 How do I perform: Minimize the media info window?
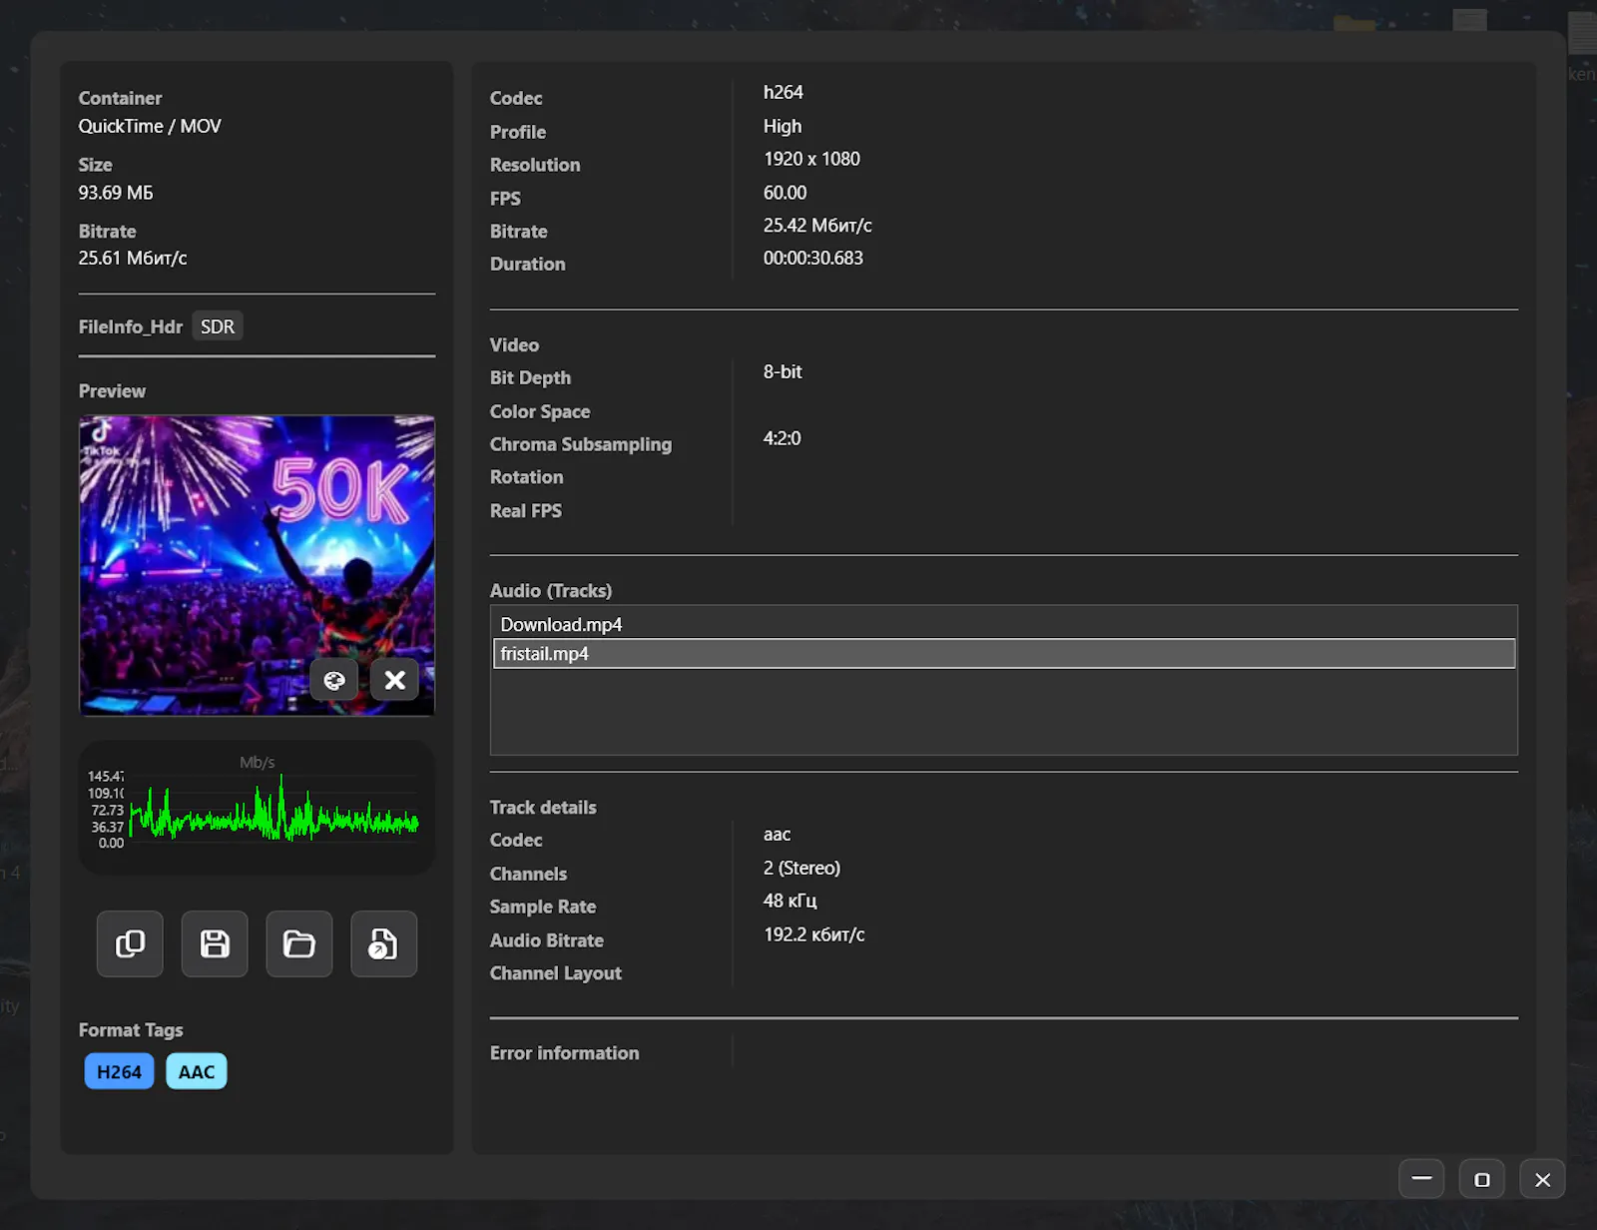1421,1179
